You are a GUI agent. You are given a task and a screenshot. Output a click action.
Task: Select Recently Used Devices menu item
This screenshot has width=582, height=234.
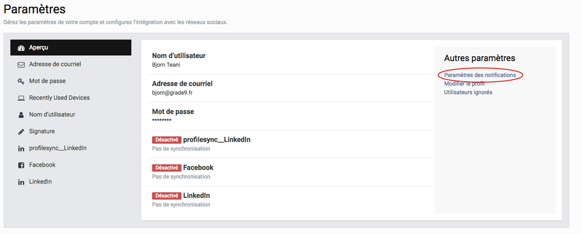tap(59, 98)
